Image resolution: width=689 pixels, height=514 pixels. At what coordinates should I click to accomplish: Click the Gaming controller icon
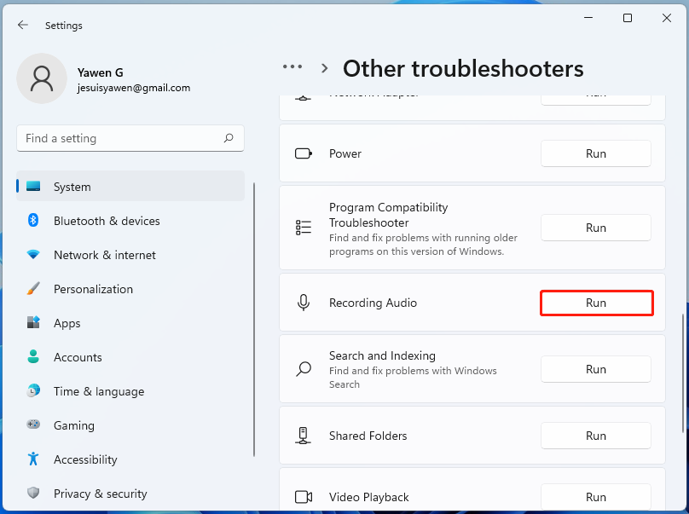click(x=33, y=424)
